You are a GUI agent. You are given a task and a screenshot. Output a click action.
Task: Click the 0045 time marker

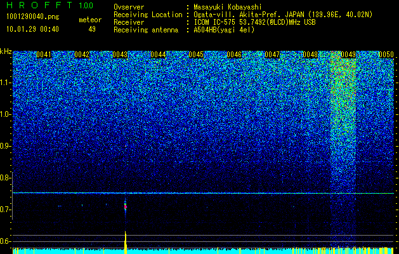(196, 55)
